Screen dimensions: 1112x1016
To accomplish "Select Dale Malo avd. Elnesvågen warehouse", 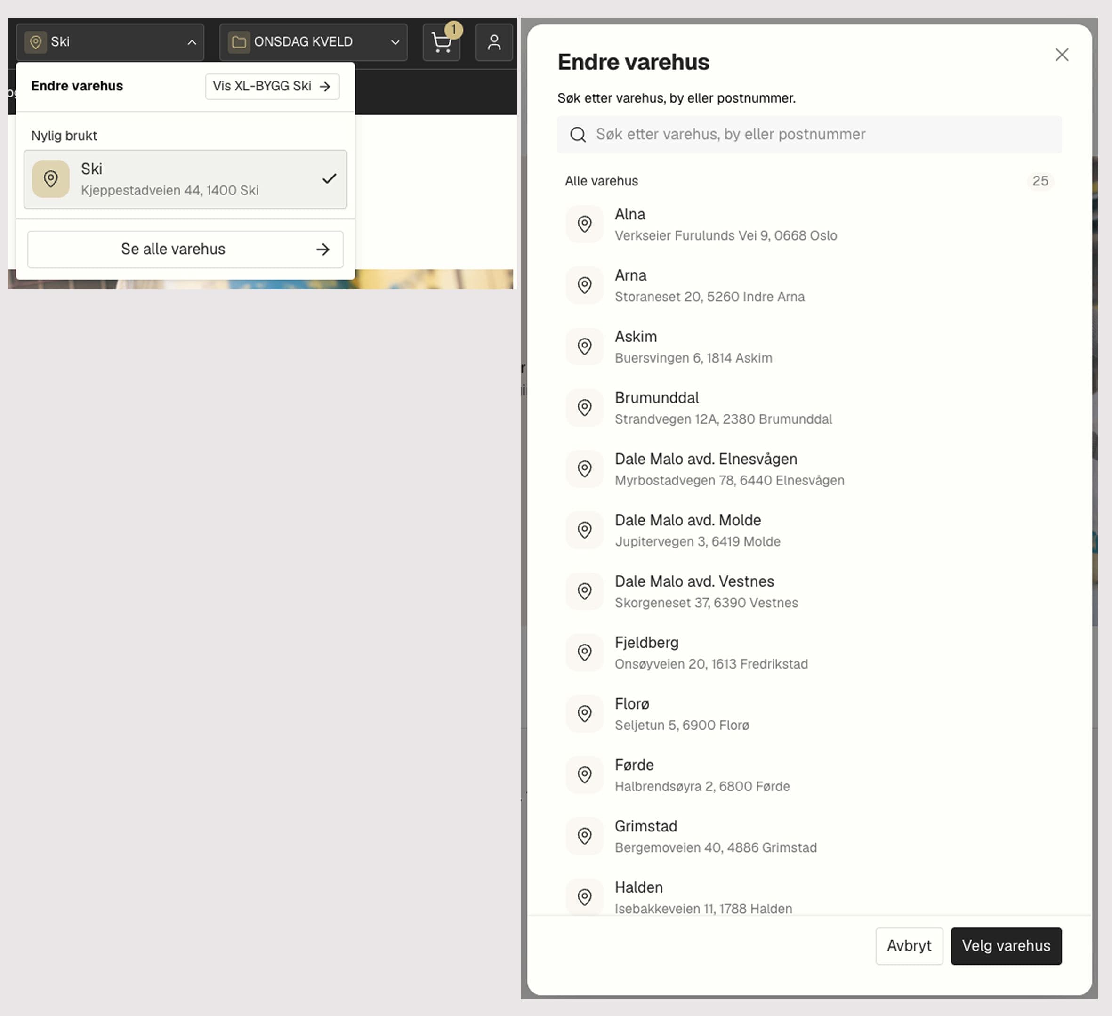I will pos(809,469).
